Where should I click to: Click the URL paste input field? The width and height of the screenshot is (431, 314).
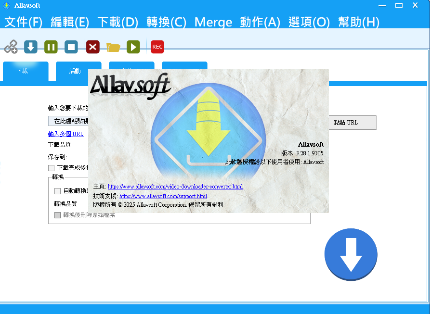pyautogui.click(x=68, y=121)
